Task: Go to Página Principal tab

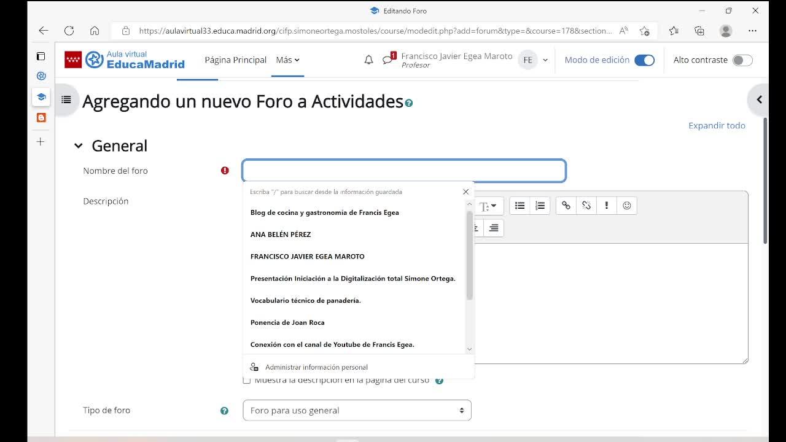Action: [235, 60]
